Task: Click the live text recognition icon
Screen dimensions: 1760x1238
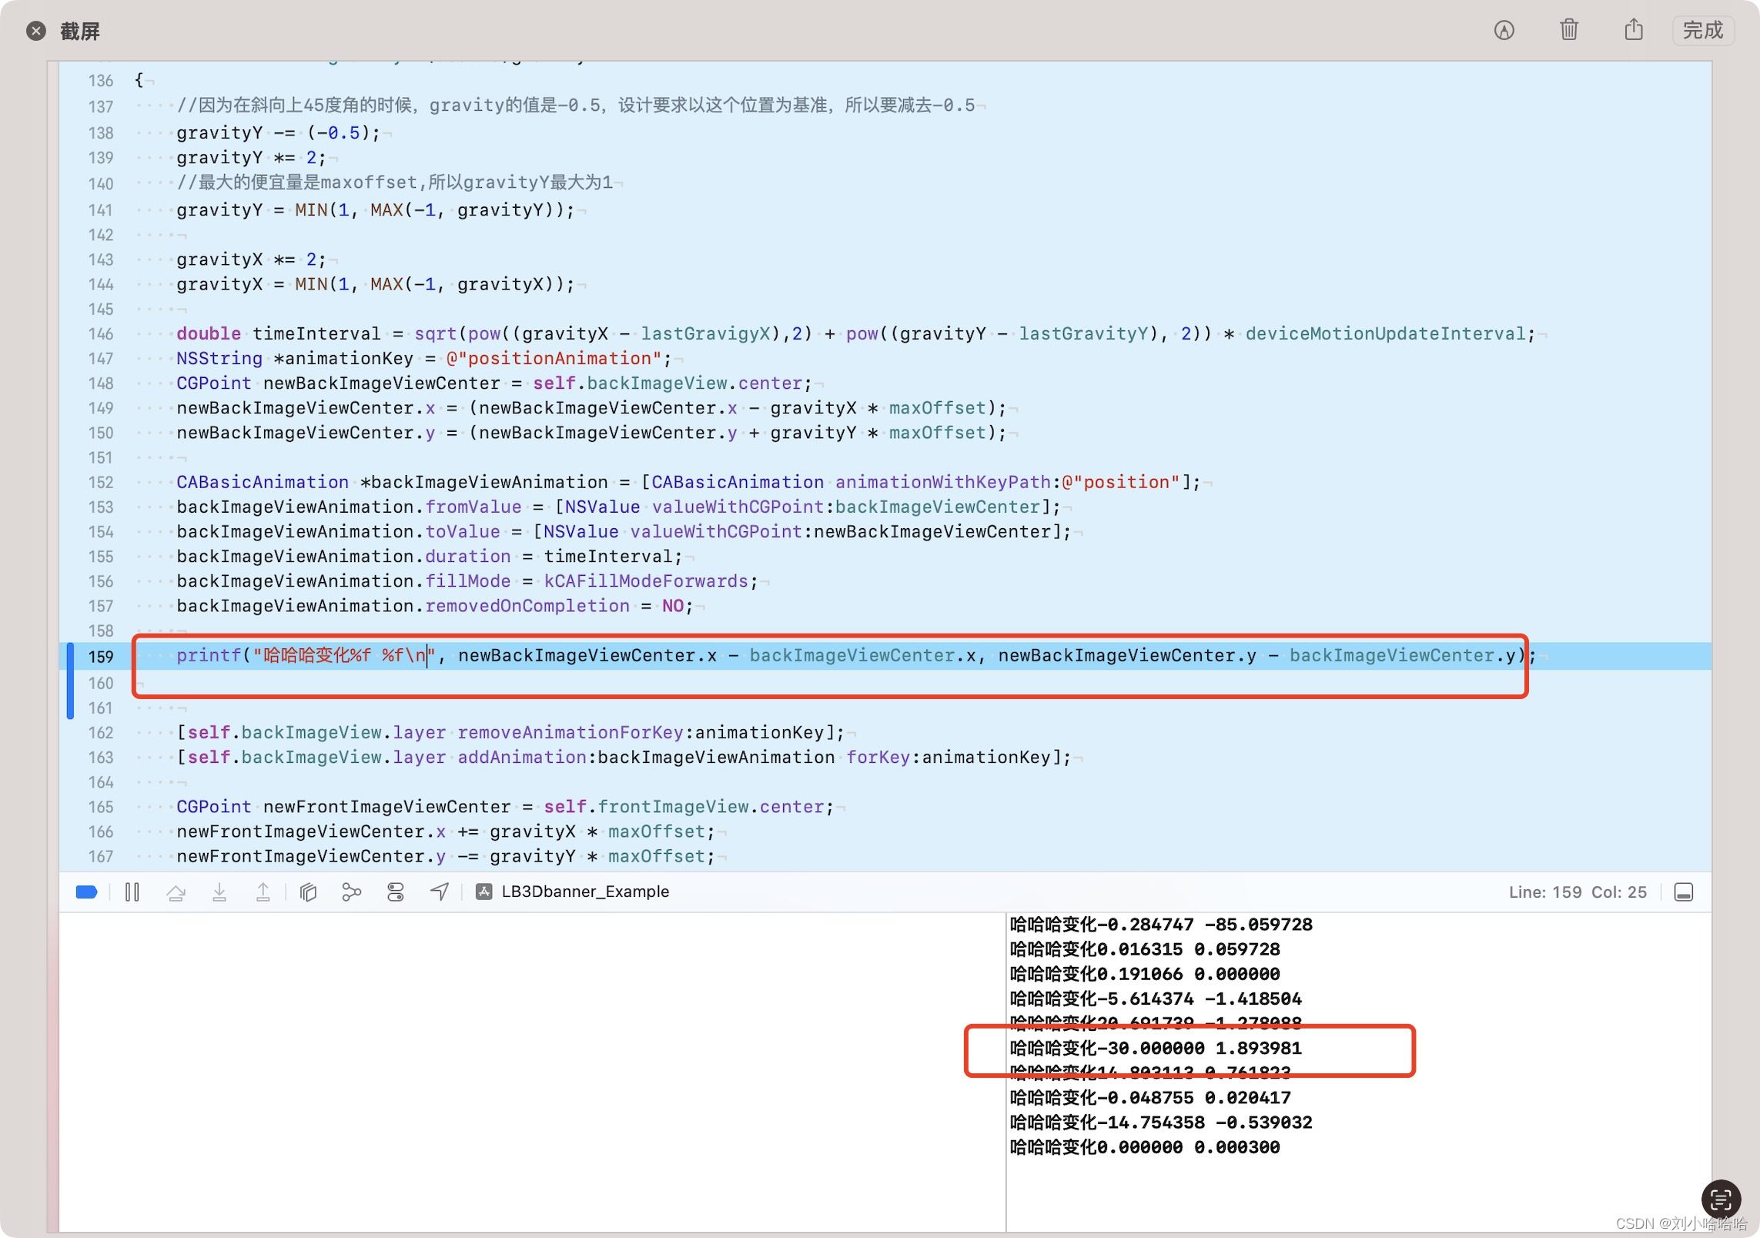Action: [1721, 1199]
